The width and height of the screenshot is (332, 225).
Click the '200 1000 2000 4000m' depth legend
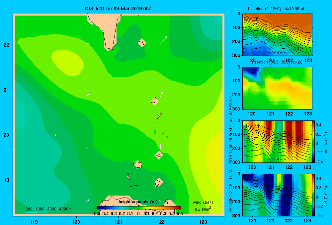[48, 209]
